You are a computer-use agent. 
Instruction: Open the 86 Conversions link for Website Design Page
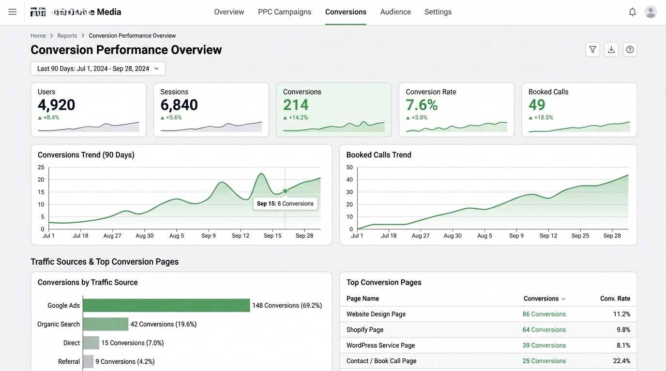(x=544, y=314)
